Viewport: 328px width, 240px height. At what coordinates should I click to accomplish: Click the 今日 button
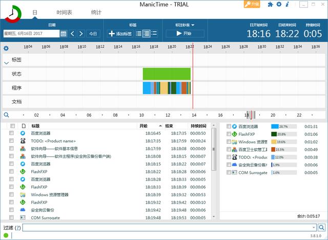(93, 34)
